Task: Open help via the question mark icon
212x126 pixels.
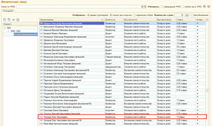Action: [209, 6]
